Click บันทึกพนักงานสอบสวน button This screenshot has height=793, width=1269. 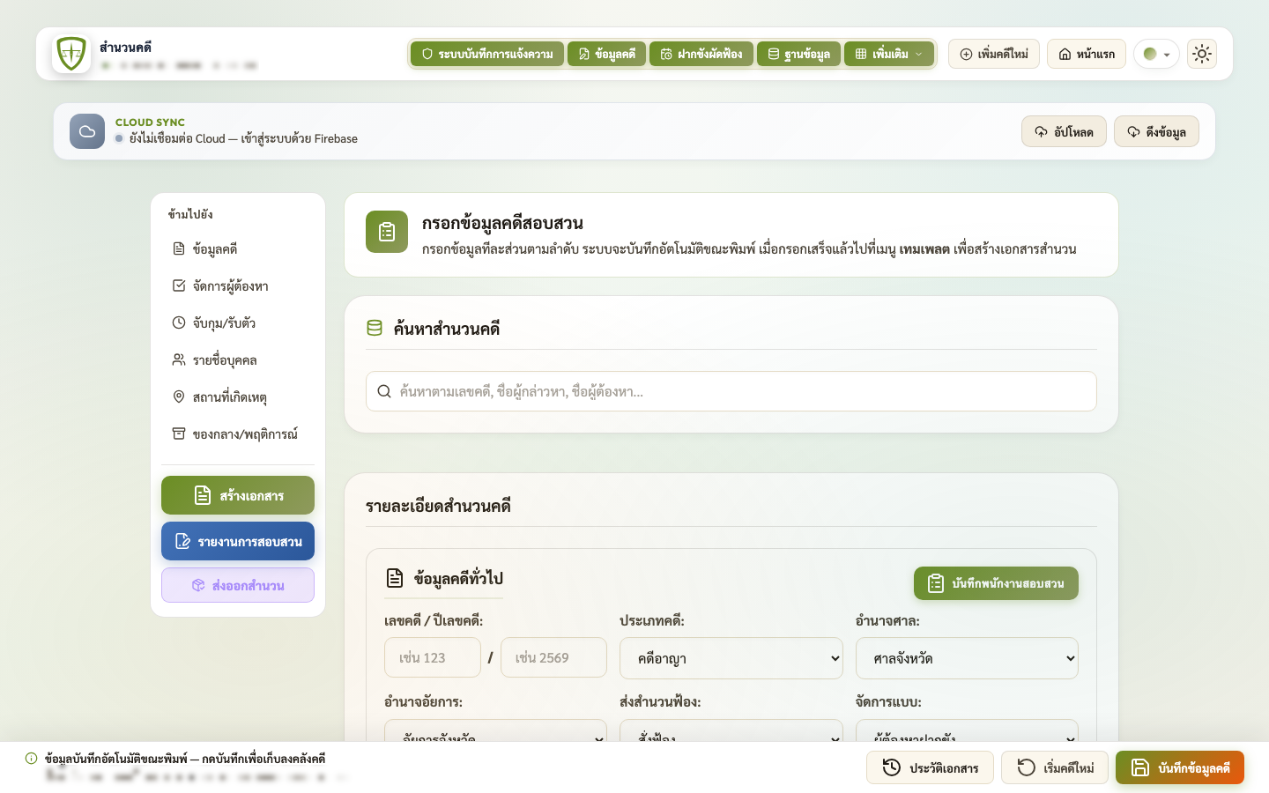click(996, 583)
